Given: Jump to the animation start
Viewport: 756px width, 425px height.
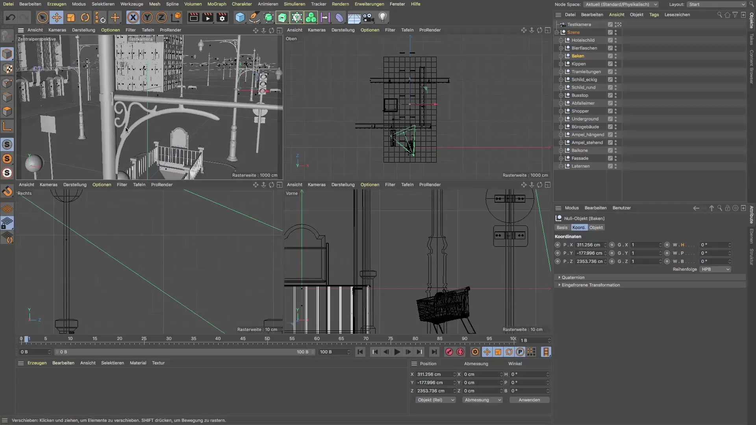Looking at the screenshot, I should 360,352.
